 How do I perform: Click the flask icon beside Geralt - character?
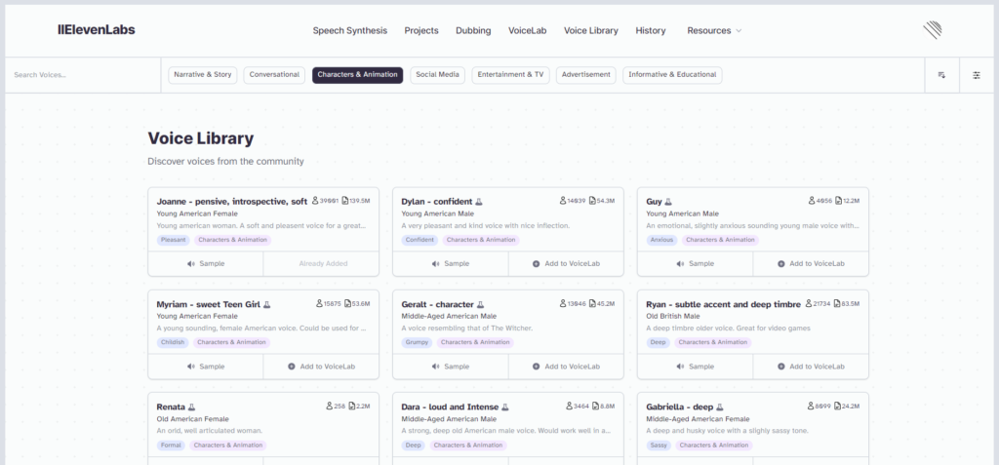click(x=480, y=305)
